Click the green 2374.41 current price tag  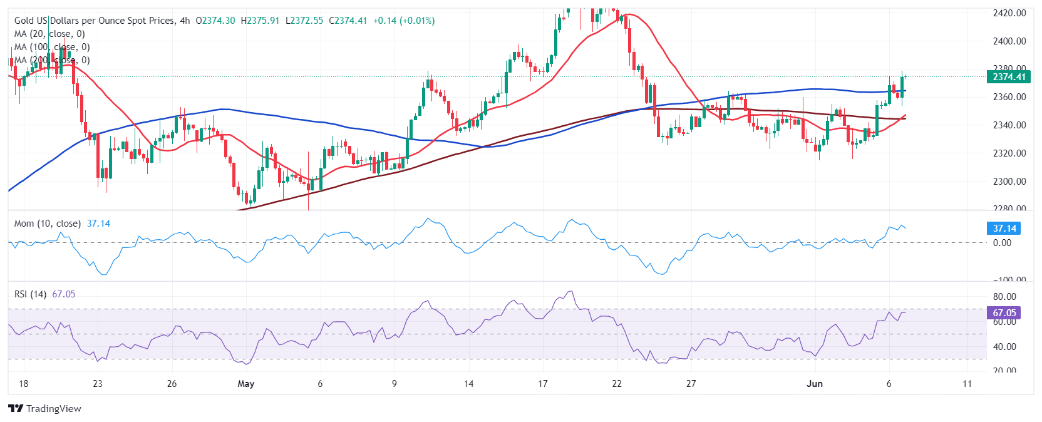coord(1009,77)
